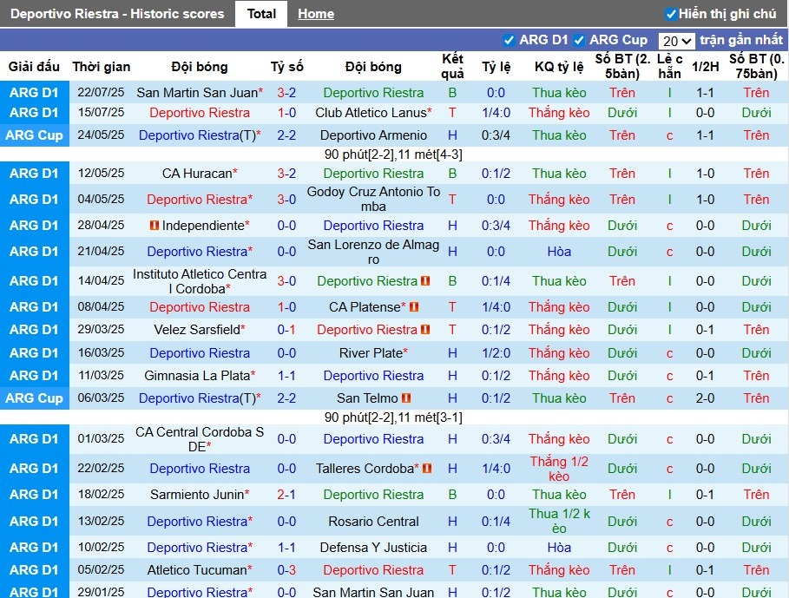Uncheck the ARG D1 filter checkbox
Viewport: 789px width, 598px height.
pyautogui.click(x=509, y=40)
